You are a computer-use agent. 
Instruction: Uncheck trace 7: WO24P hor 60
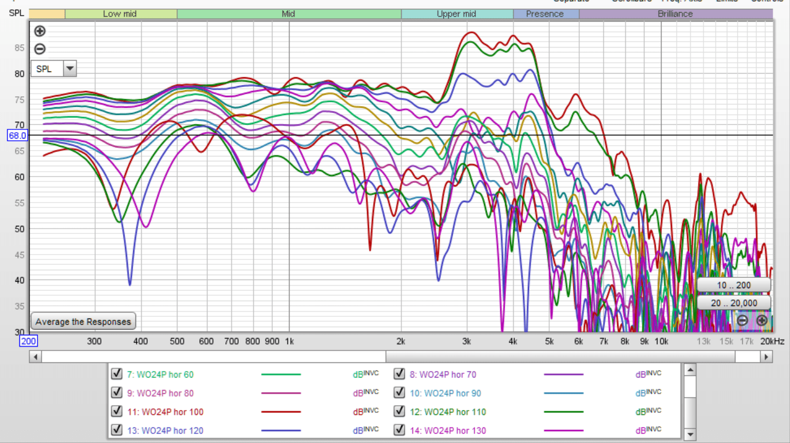pos(116,374)
